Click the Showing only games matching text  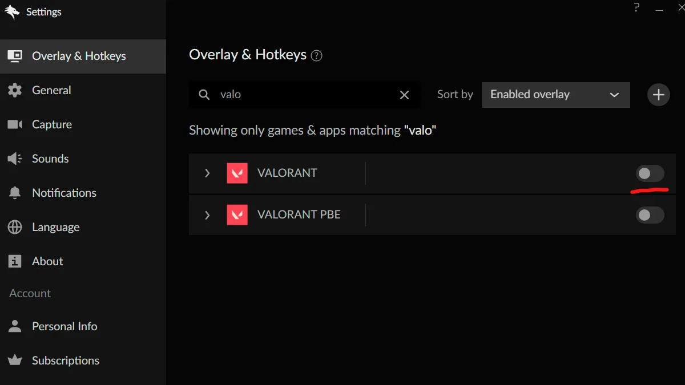click(x=313, y=130)
